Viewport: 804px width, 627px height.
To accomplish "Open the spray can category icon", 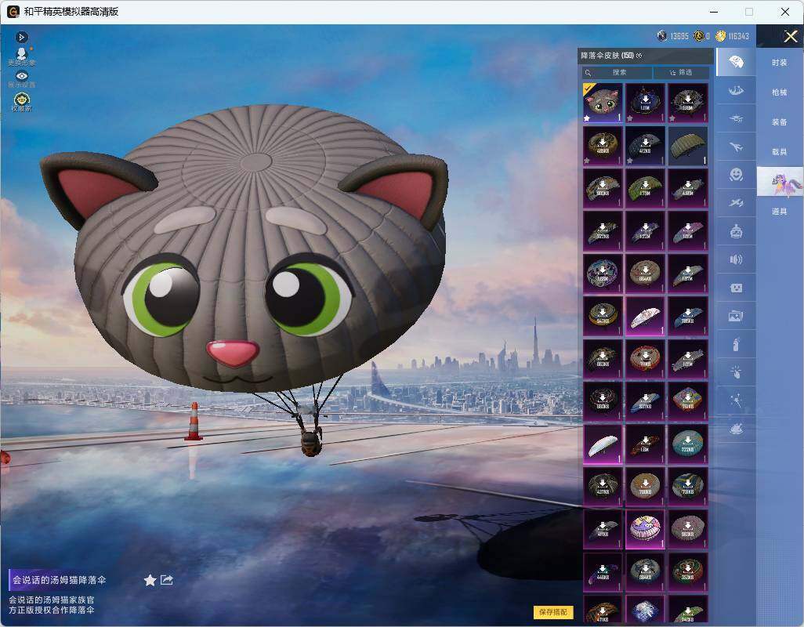I will coord(736,344).
